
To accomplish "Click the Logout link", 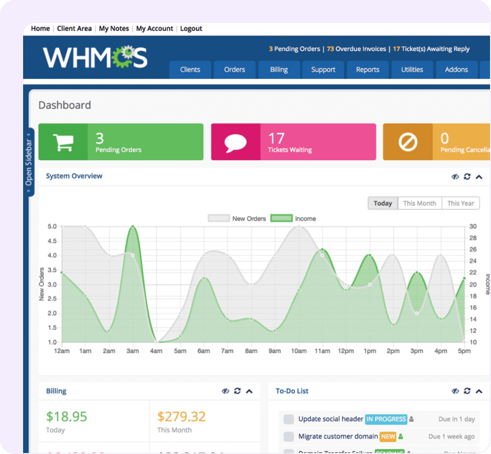I will pyautogui.click(x=191, y=28).
